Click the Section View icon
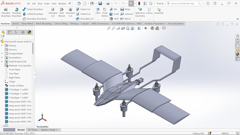 click(x=123, y=28)
